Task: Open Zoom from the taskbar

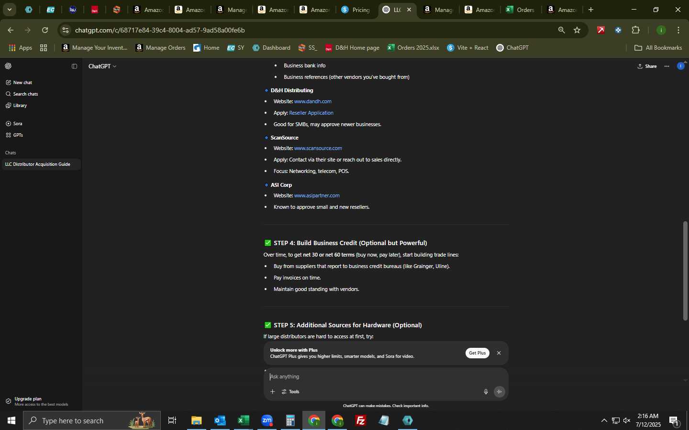Action: 267,420
